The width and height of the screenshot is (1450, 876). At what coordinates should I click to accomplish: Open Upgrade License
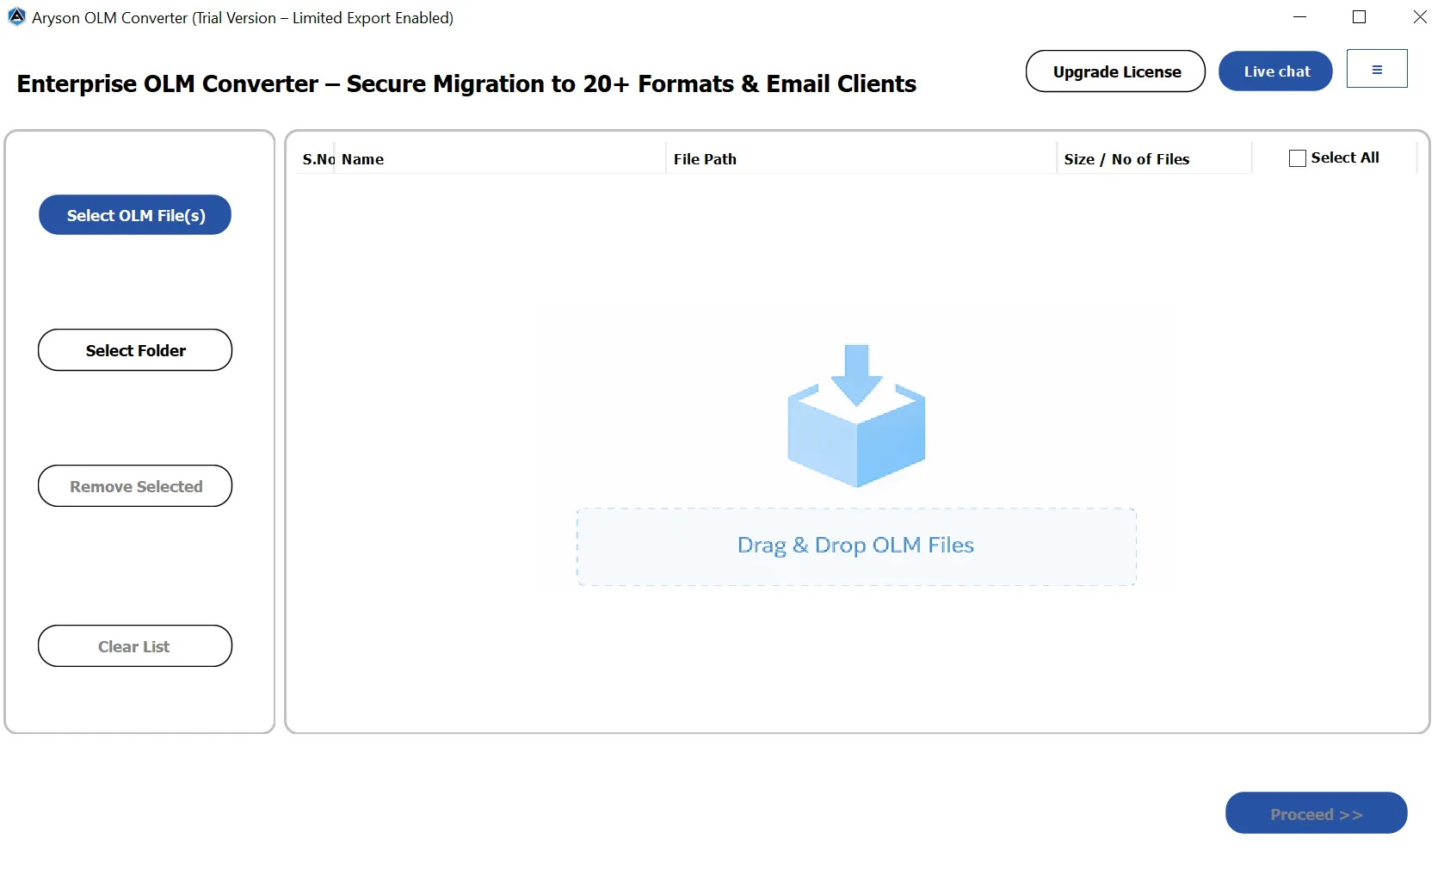pyautogui.click(x=1115, y=71)
